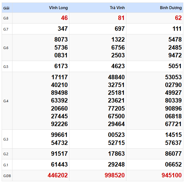
Task: Click Vĩnh Long G.7 number 347
Action: coord(63,29)
